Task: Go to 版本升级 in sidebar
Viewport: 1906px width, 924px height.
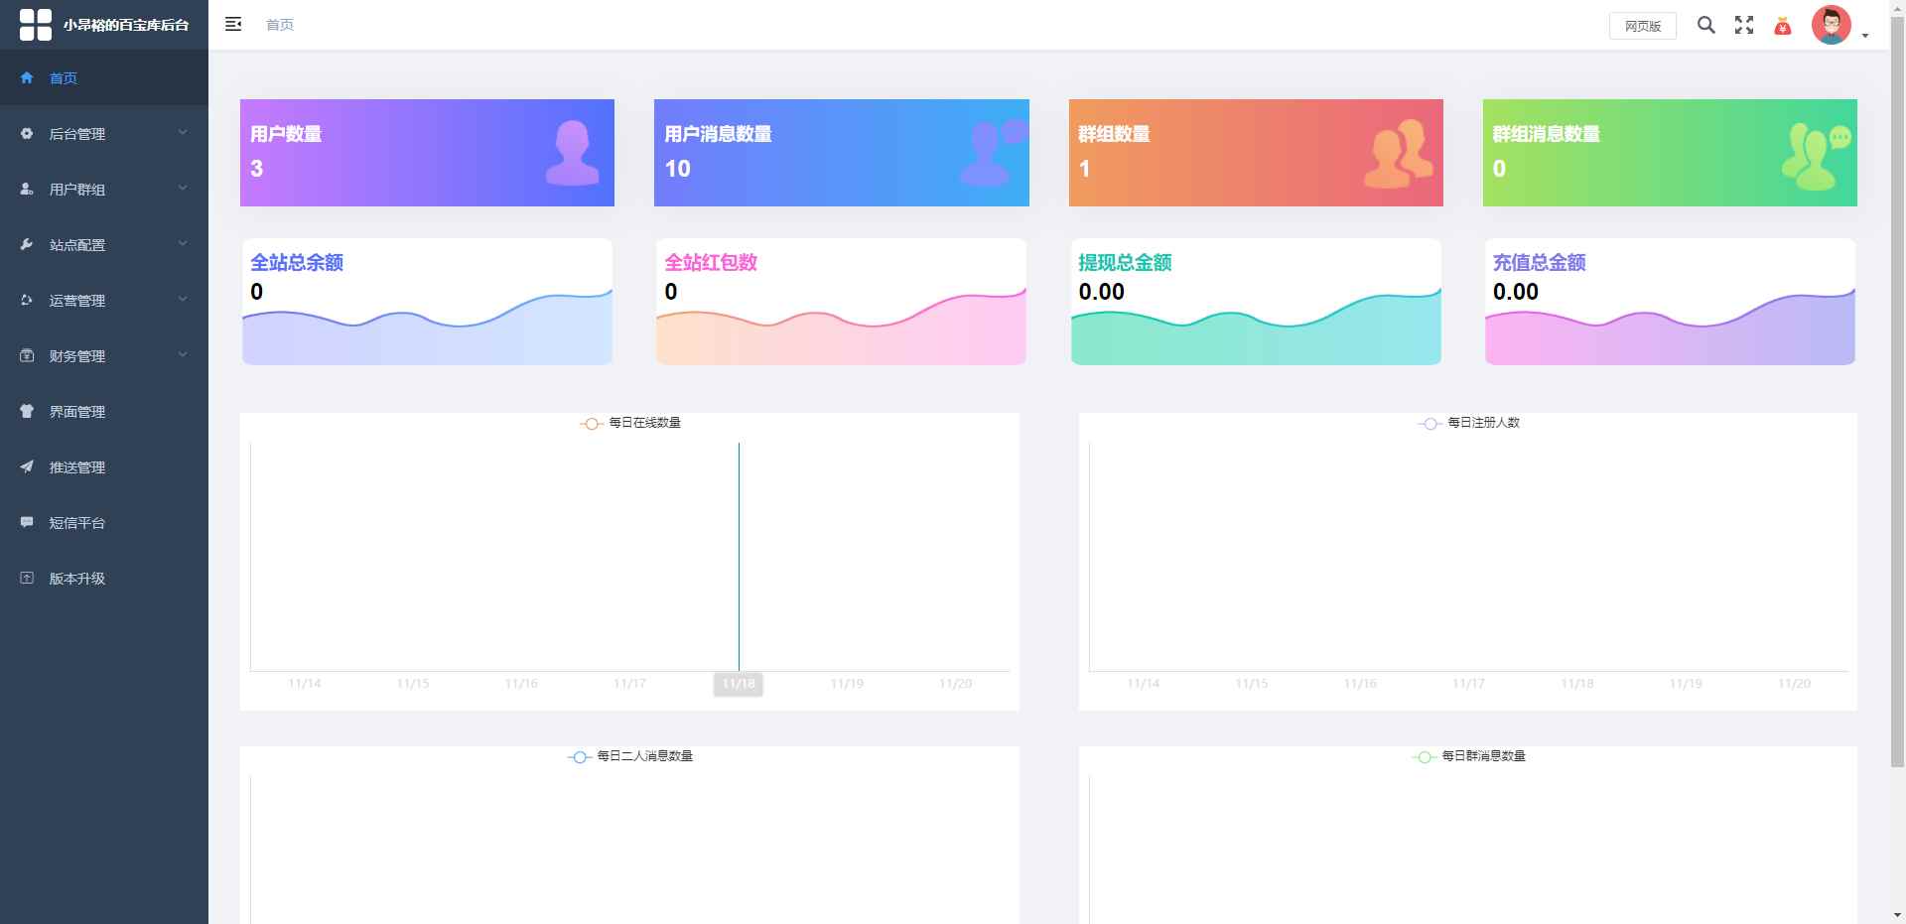Action: 77,578
